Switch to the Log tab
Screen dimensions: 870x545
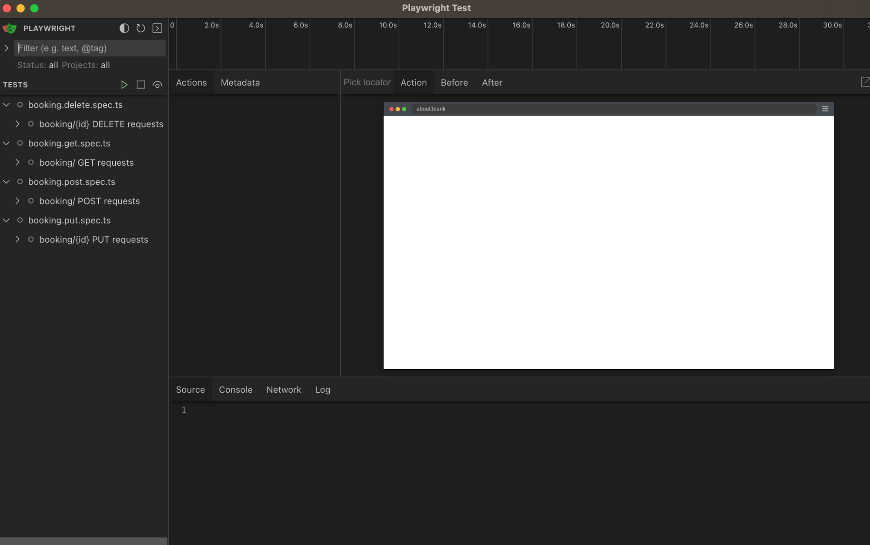click(322, 390)
